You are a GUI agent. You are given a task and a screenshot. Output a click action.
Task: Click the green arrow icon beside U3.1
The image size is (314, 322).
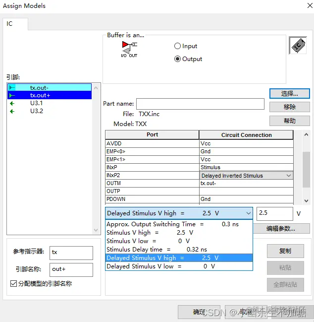pyautogui.click(x=12, y=103)
